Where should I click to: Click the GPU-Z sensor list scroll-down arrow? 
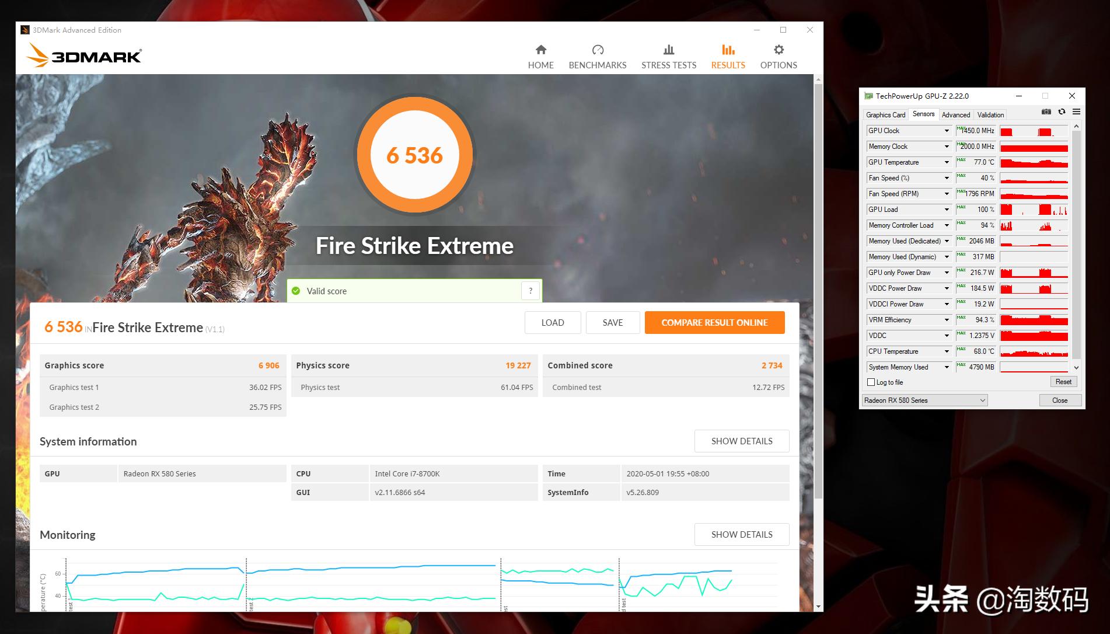pos(1077,367)
